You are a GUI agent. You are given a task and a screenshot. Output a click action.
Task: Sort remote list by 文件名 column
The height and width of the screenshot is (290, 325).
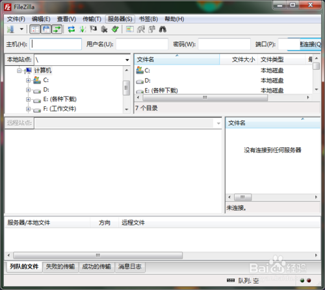(273, 123)
